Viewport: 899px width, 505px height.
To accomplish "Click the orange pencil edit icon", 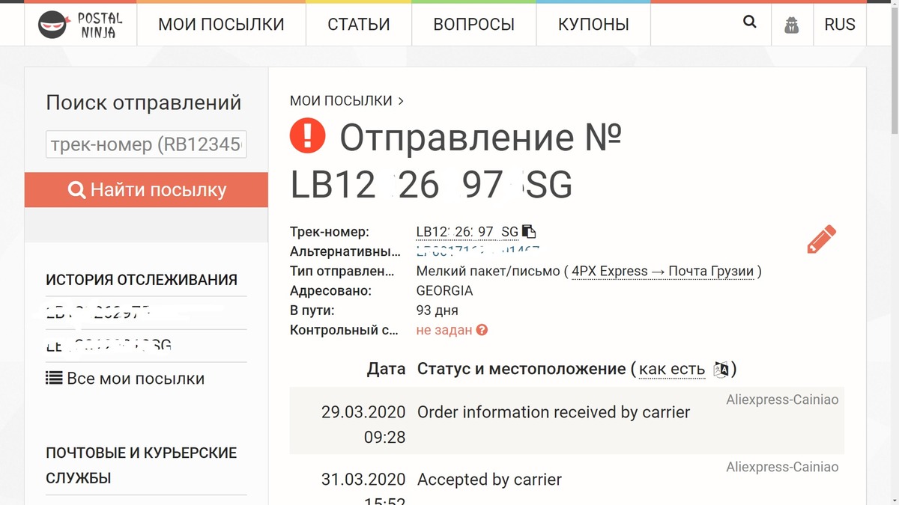I will click(x=822, y=239).
